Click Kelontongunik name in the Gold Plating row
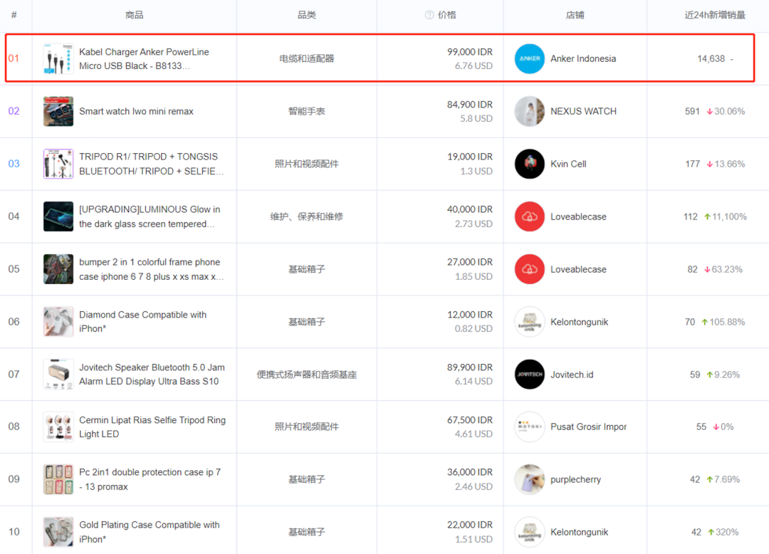This screenshot has height=554, width=769. pyautogui.click(x=579, y=532)
